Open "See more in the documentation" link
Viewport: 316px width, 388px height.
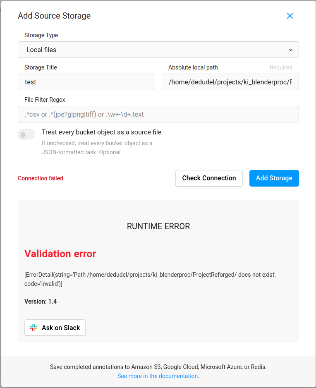pyautogui.click(x=157, y=376)
